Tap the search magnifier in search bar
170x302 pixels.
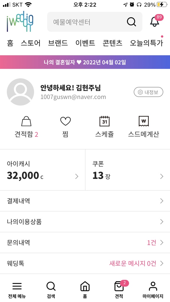[x=131, y=22]
